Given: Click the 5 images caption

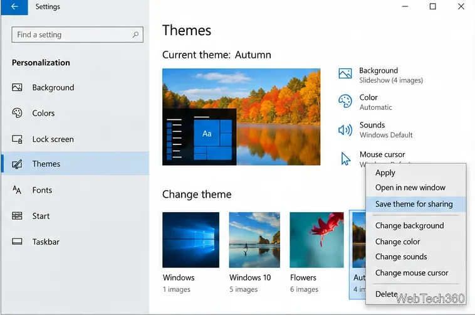Looking at the screenshot, I should [243, 289].
